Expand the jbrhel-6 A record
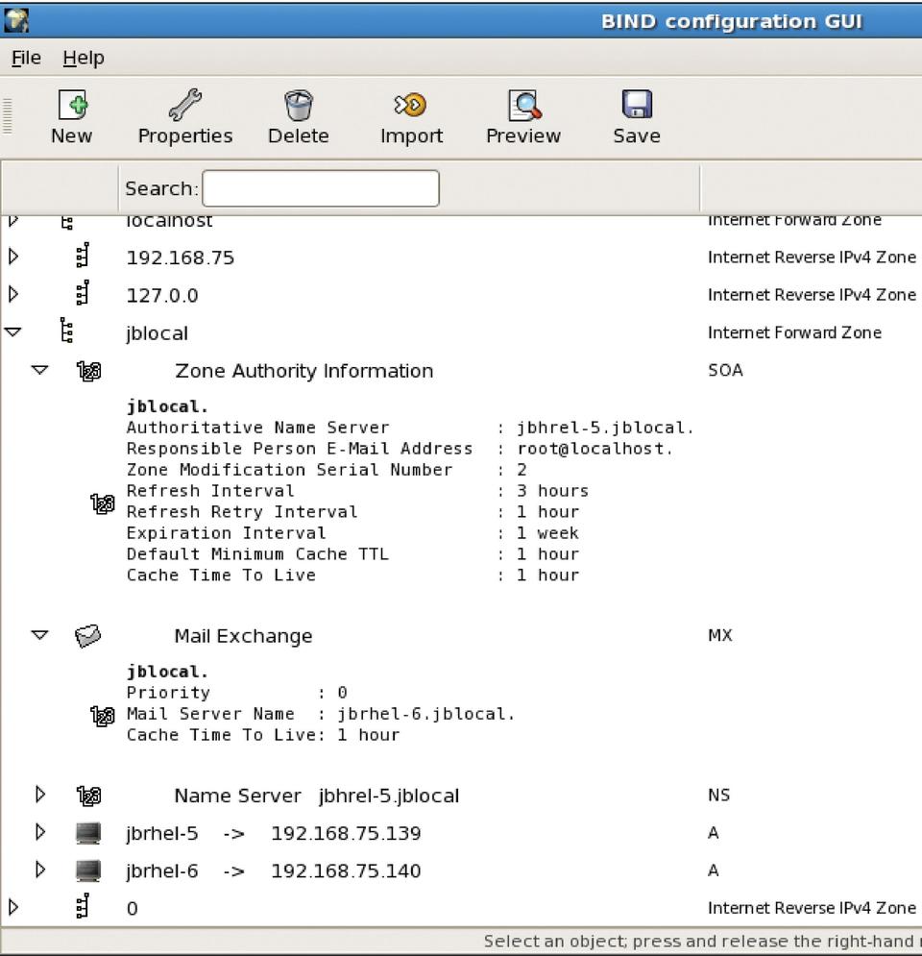The image size is (922, 956). click(x=40, y=870)
